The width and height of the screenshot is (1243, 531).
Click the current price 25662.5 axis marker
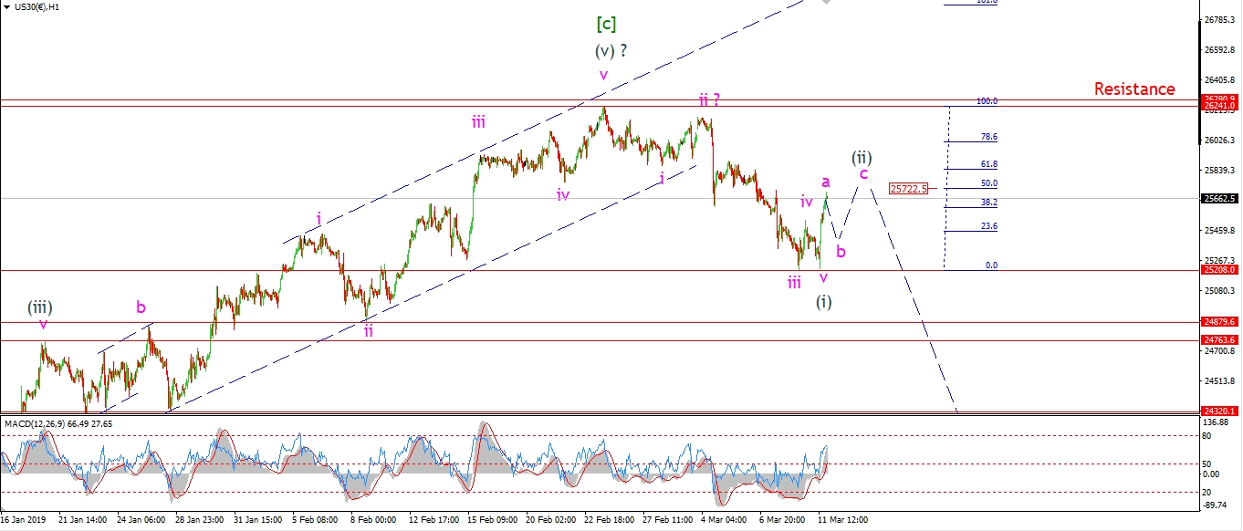click(1218, 198)
